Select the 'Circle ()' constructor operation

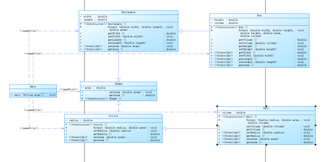pos(86,125)
